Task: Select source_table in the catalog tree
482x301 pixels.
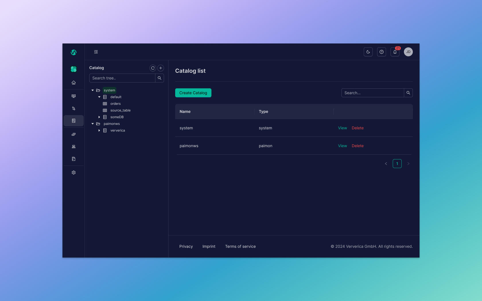Action: tap(120, 110)
